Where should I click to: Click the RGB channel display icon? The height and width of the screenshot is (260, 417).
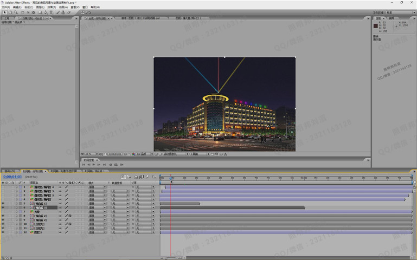133,154
